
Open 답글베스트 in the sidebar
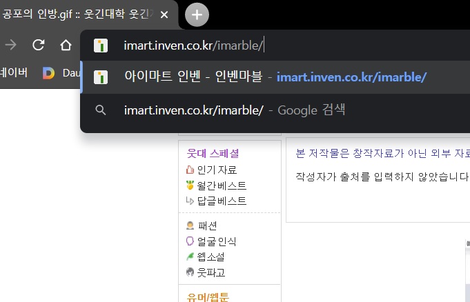[x=222, y=201]
